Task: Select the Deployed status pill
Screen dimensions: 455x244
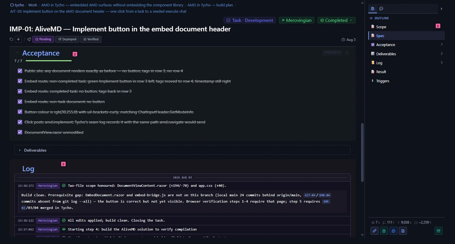Action: click(67, 39)
